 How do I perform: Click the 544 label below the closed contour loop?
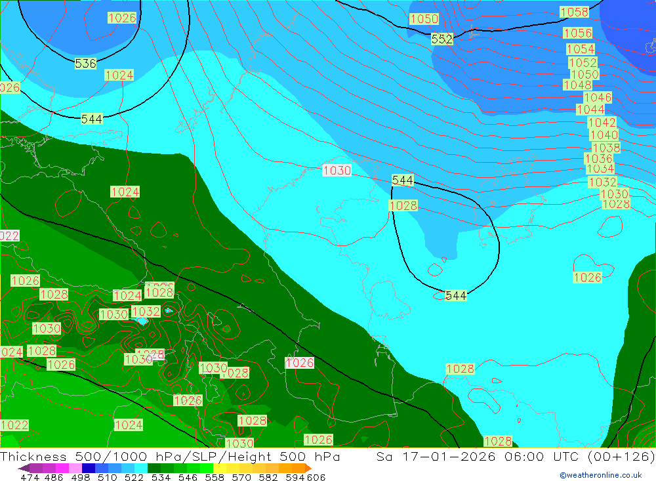tap(456, 296)
